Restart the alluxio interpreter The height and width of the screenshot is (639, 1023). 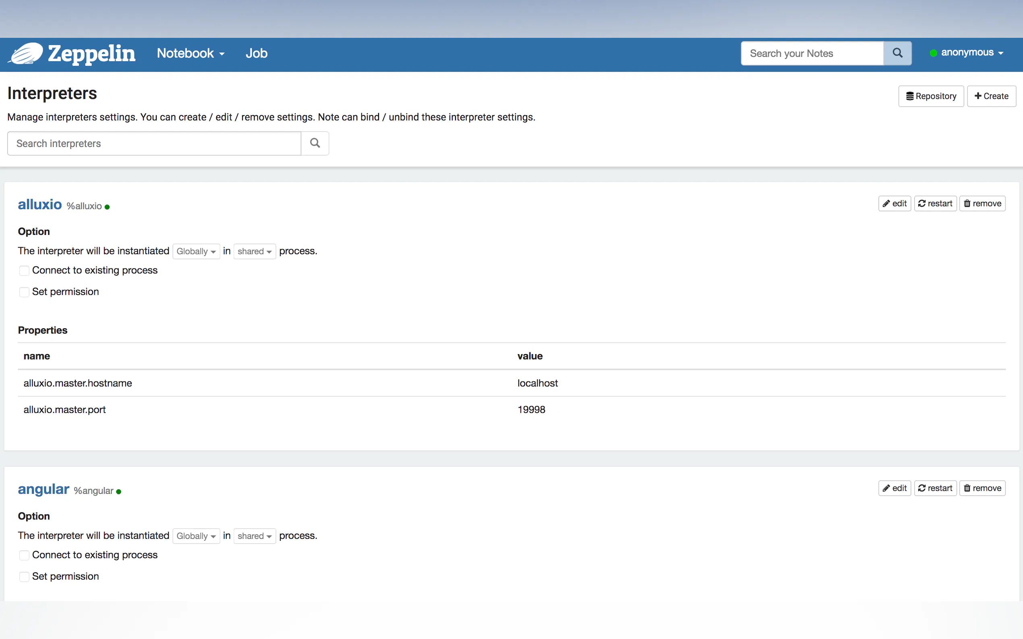[935, 204]
